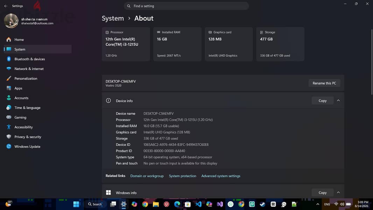
Task: Show hidden system tray icons
Action: pyautogui.click(x=318, y=204)
